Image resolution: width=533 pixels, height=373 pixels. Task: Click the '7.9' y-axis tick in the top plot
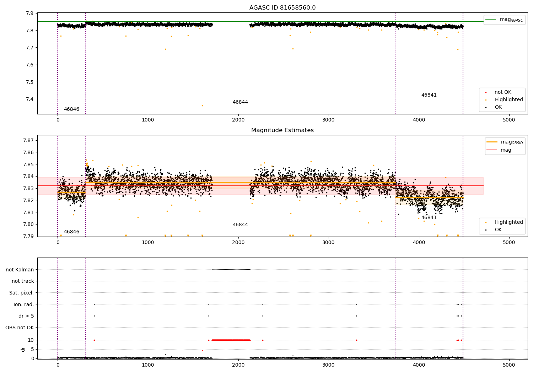point(29,13)
